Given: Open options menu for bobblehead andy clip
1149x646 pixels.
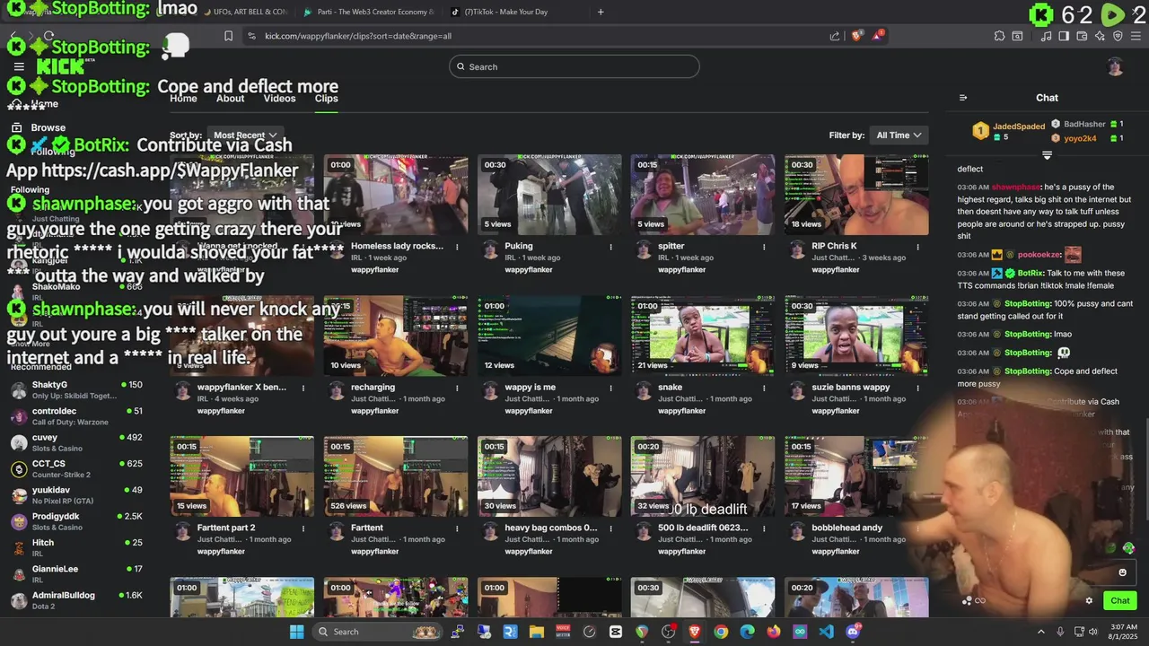Looking at the screenshot, I should click(x=917, y=528).
